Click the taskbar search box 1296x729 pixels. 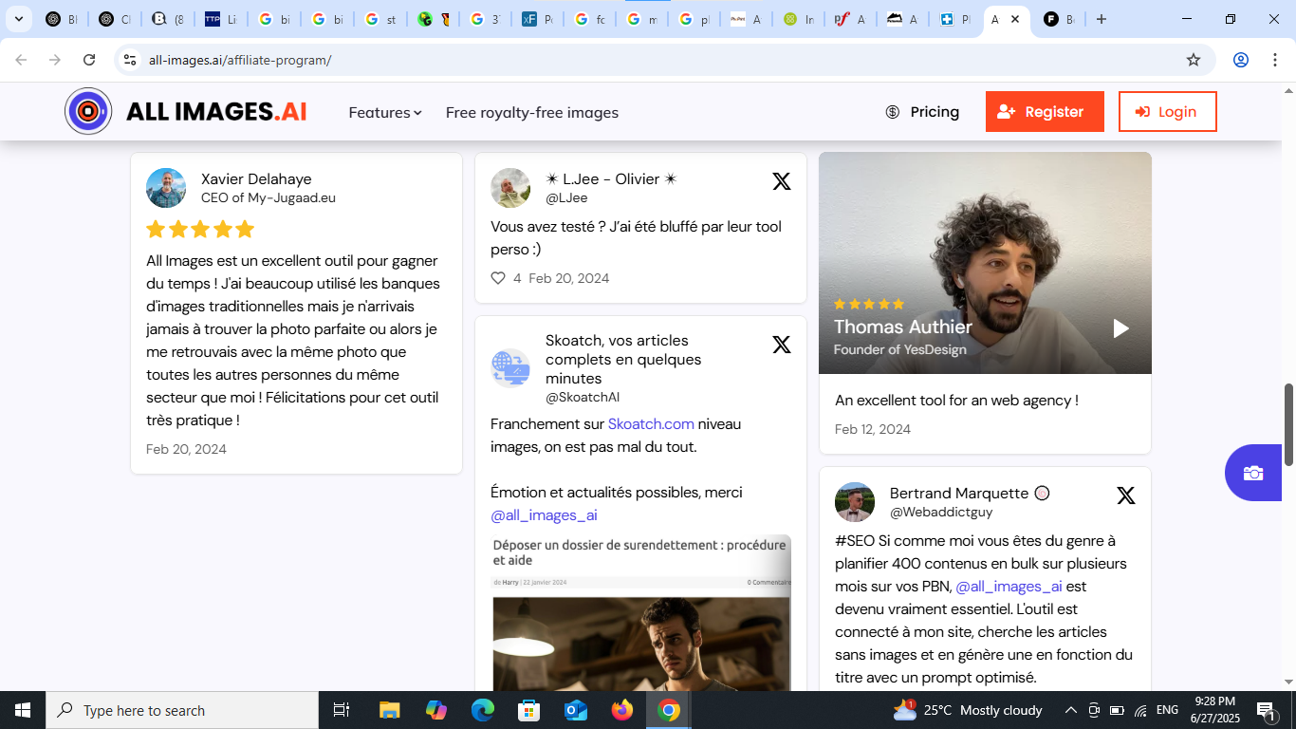(182, 710)
